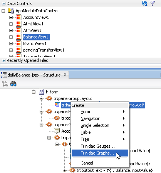
Task: Select AccountView1 in the tree
Action: point(36,17)
